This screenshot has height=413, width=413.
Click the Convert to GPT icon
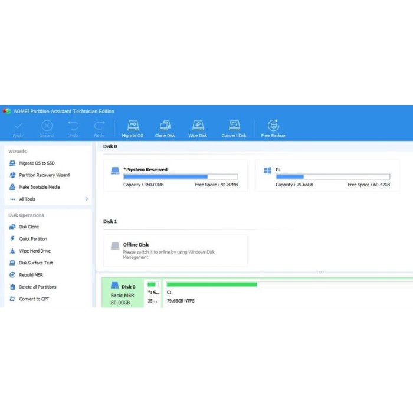click(x=12, y=299)
